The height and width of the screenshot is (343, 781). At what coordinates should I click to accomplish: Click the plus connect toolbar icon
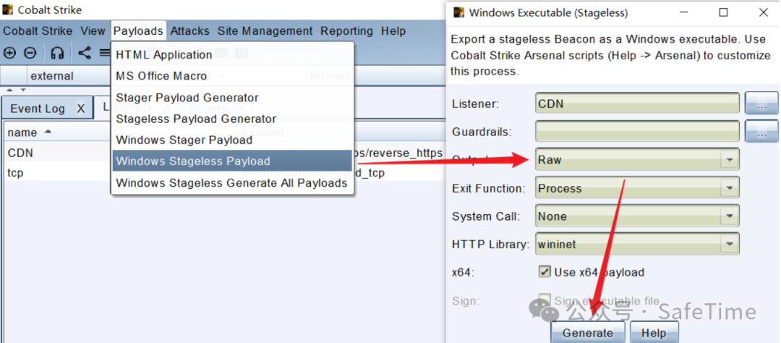(9, 52)
